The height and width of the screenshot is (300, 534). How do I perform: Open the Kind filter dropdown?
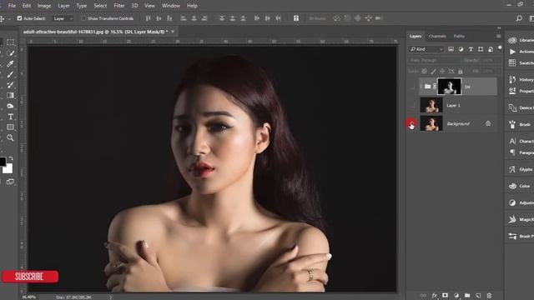(426, 49)
